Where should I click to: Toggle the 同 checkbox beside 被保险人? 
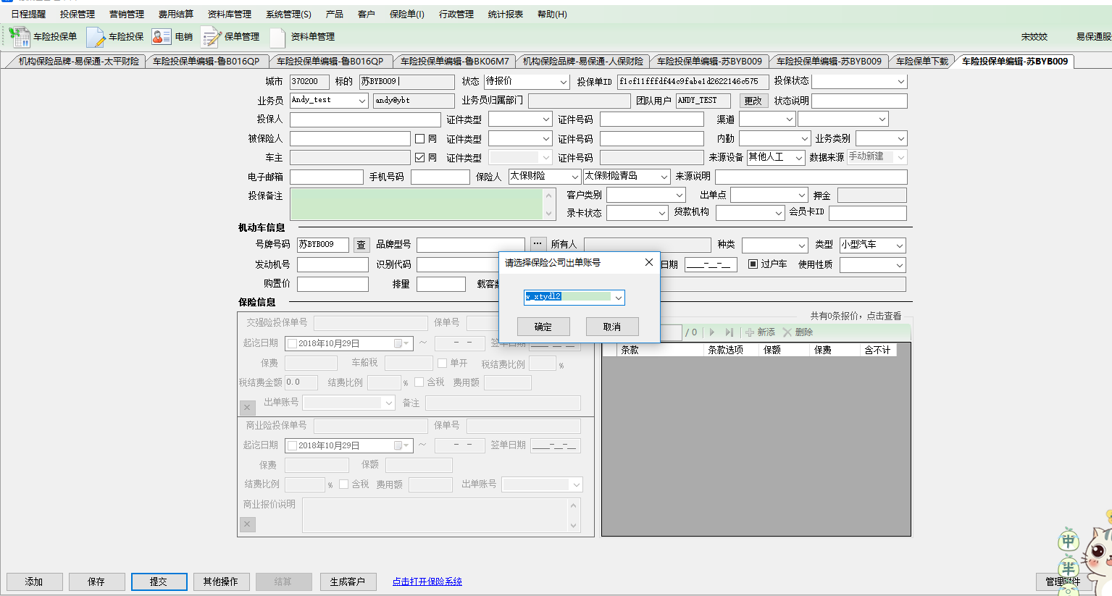point(419,138)
